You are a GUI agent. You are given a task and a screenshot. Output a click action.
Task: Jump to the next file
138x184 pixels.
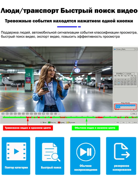click(39, 114)
